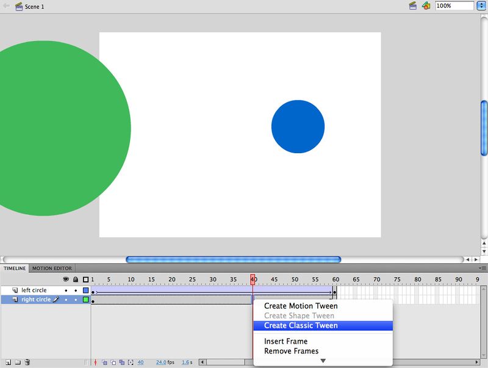Click the green outline swatch of right circle
The image size is (488, 368).
[85, 300]
